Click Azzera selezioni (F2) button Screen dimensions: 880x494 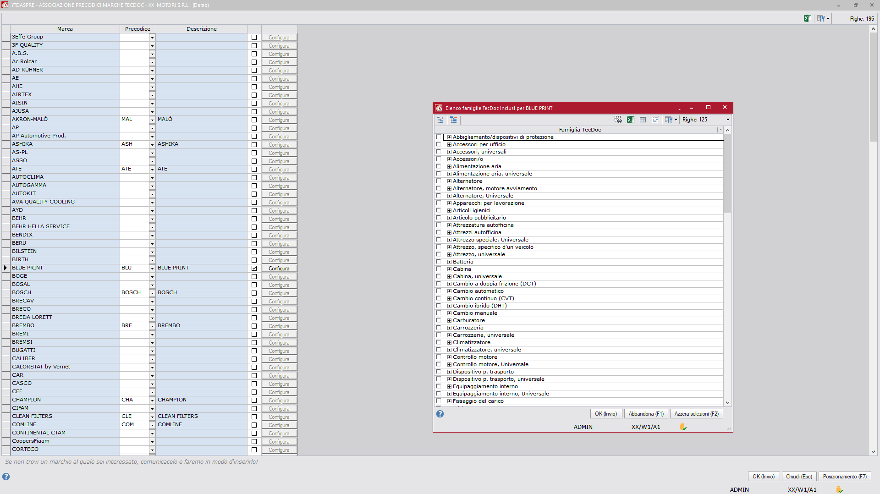[x=697, y=414]
